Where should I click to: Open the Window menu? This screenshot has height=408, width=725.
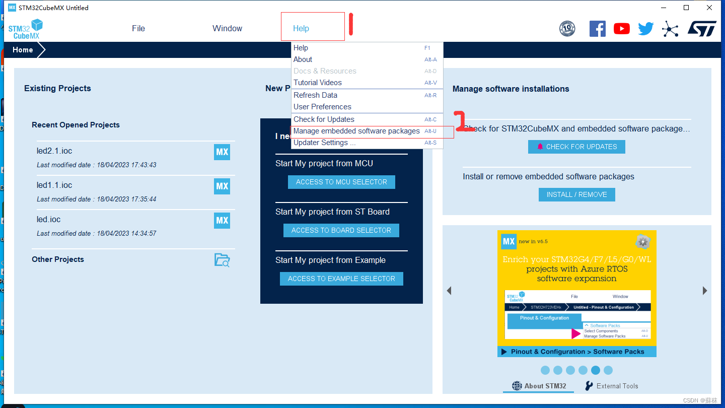point(227,29)
